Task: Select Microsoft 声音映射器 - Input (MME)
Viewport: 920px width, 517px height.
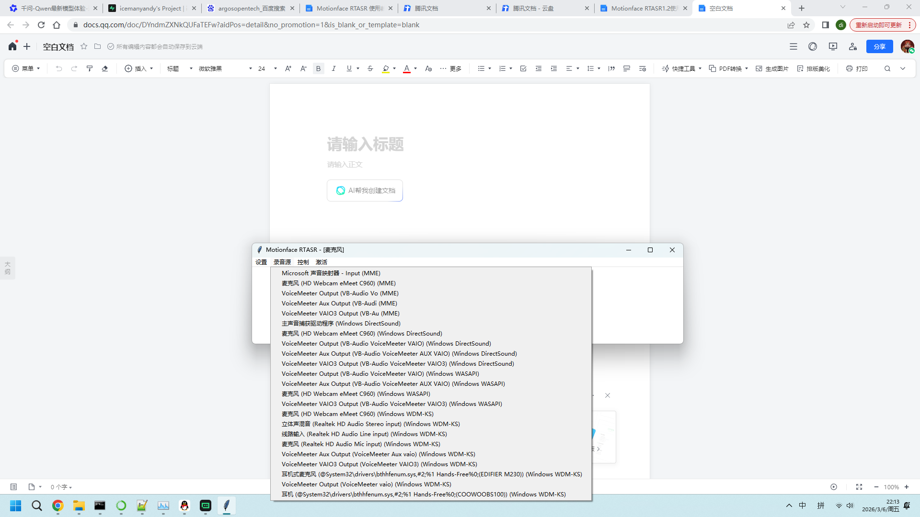Action: (431, 273)
